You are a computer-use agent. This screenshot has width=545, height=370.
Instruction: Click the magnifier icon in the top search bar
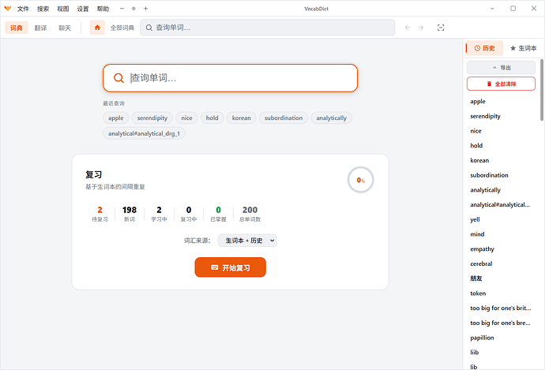(x=148, y=28)
